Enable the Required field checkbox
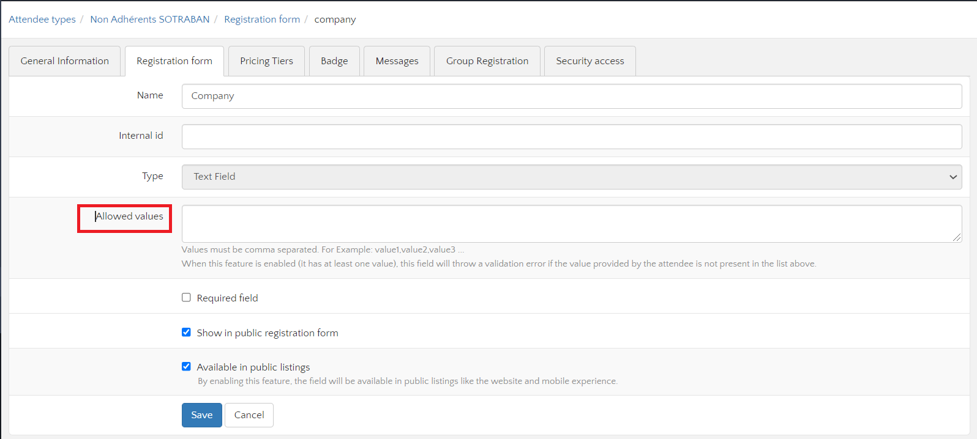Image resolution: width=977 pixels, height=439 pixels. [186, 298]
